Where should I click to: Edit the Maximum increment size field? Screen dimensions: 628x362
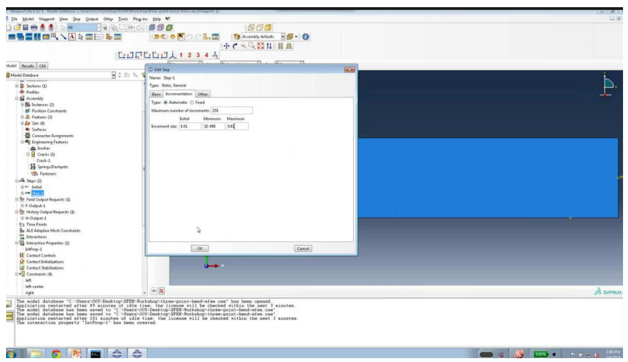(x=238, y=125)
